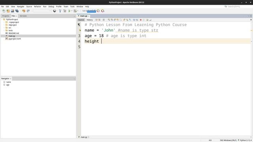Open the Tools menu
Screen dimensions: 253x142
[x=72, y=7]
